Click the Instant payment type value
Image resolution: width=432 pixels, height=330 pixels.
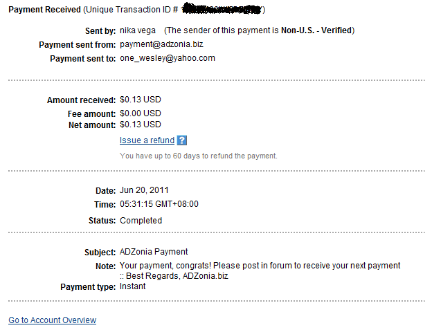point(132,286)
